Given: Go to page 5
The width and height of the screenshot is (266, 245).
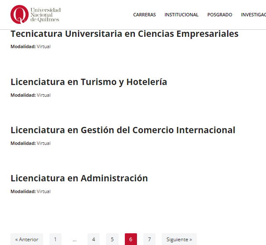Looking at the screenshot, I should pos(112,239).
